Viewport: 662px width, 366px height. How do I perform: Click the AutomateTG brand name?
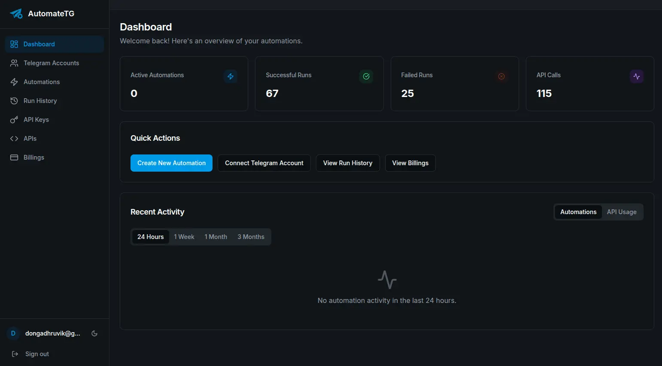(x=51, y=14)
